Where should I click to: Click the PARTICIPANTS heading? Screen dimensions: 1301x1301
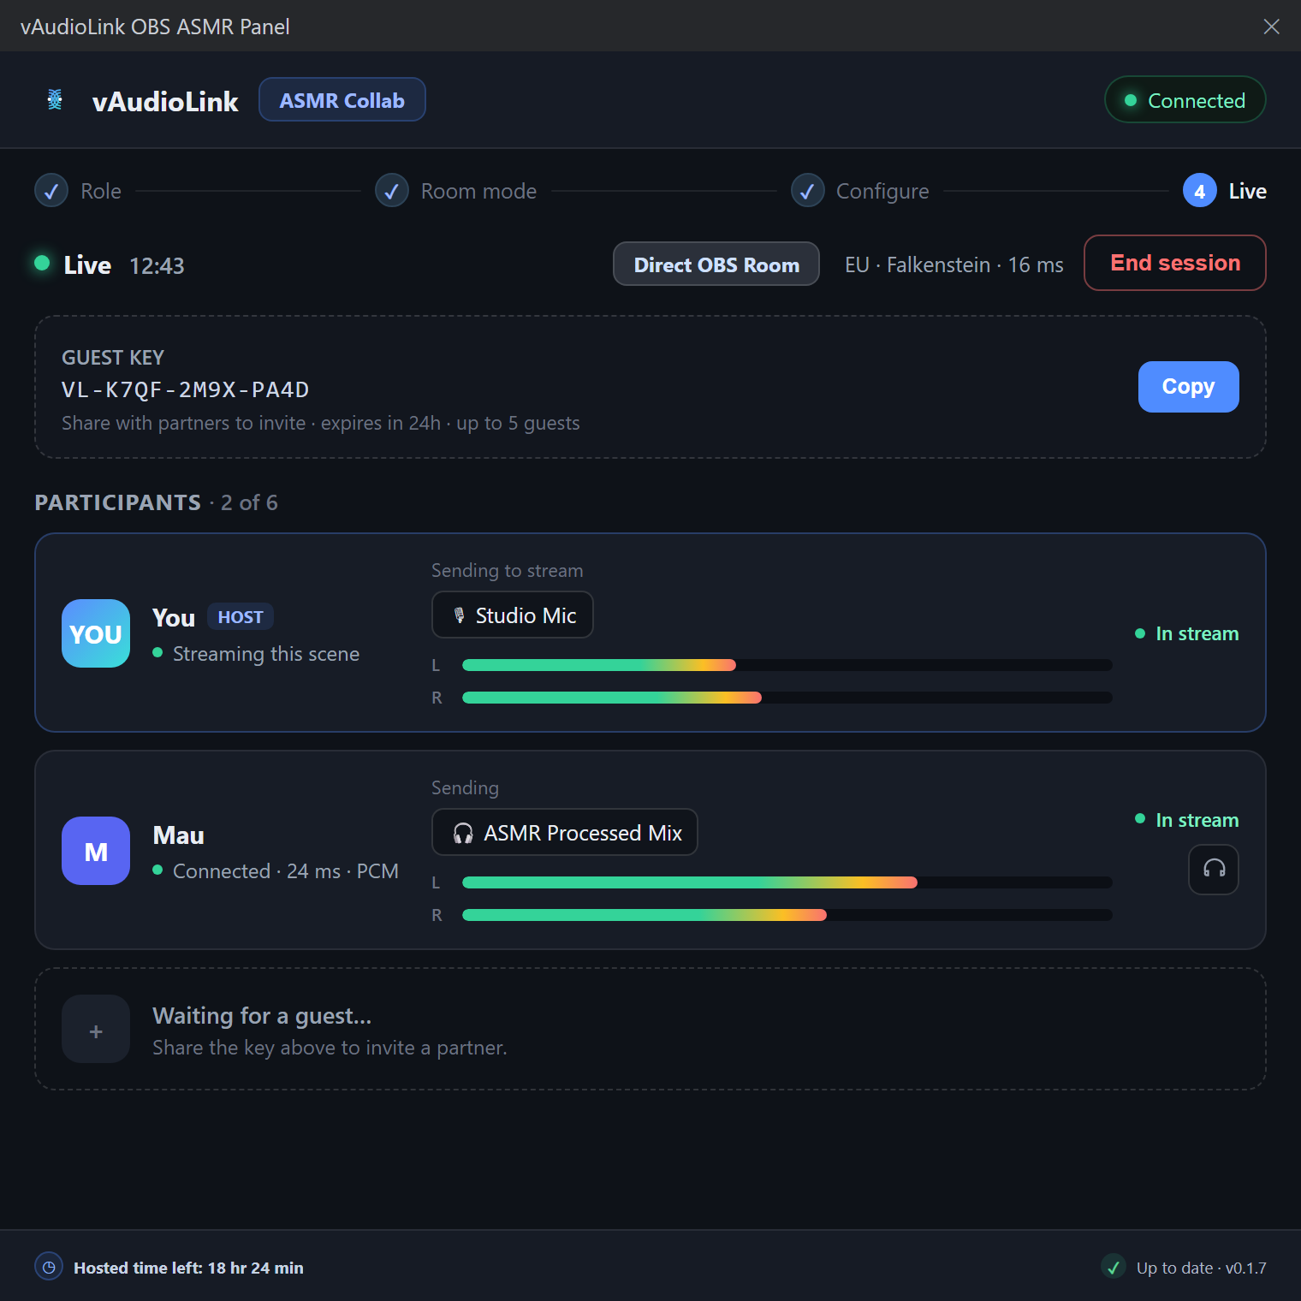118,502
